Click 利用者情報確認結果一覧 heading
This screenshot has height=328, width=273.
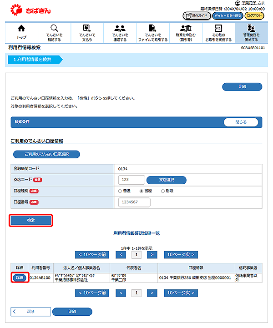pos(136,233)
